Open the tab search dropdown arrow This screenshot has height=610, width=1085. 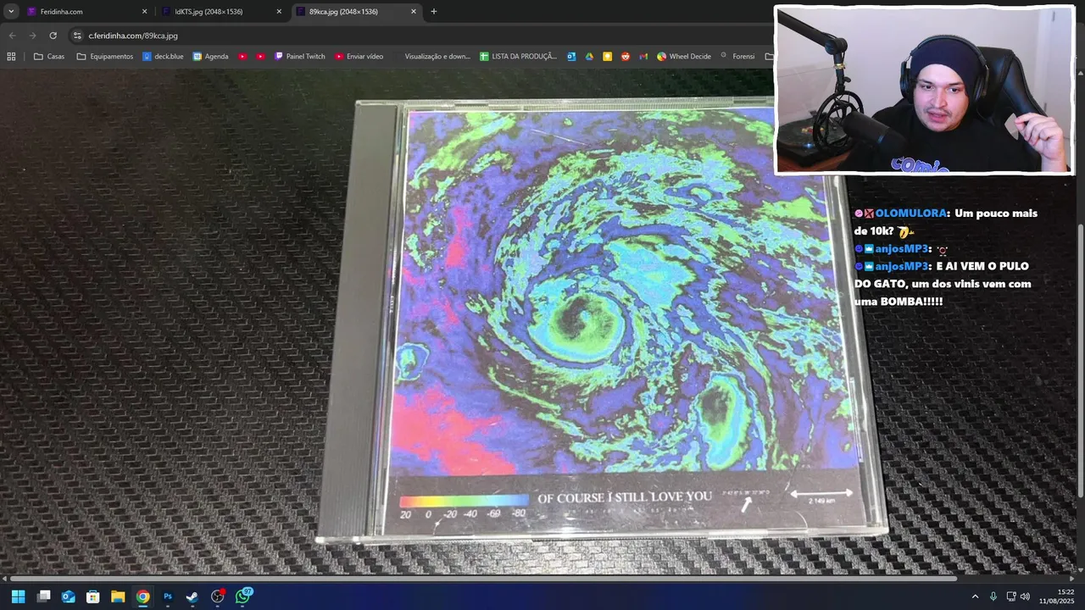[x=11, y=12]
